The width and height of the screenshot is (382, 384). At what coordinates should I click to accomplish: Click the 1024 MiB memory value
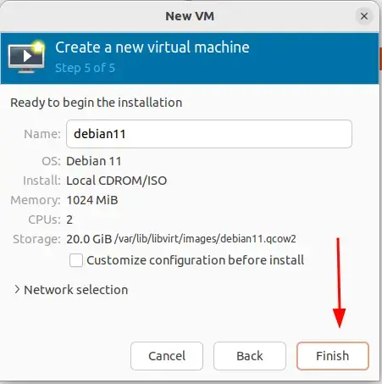(92, 200)
